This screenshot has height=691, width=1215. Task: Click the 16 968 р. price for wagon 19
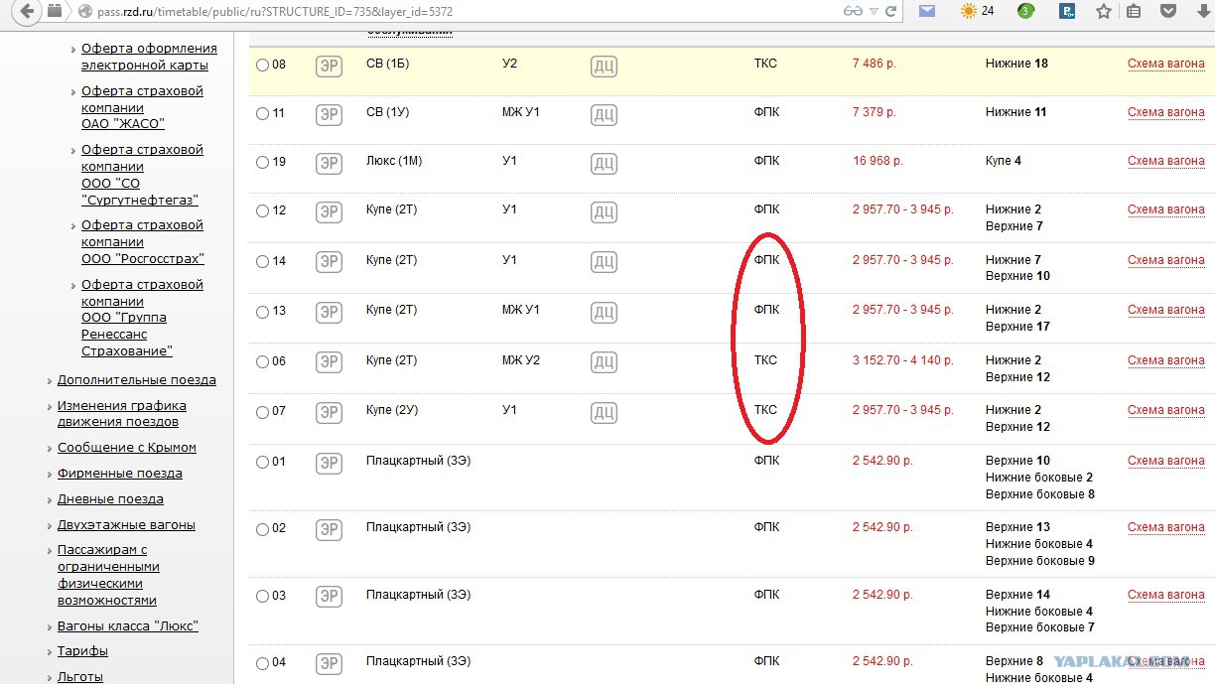coord(877,161)
